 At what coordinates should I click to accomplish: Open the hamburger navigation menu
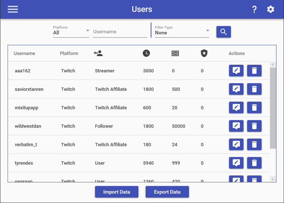click(x=13, y=9)
